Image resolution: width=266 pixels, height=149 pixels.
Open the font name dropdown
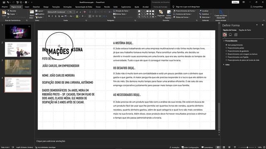[67, 12]
